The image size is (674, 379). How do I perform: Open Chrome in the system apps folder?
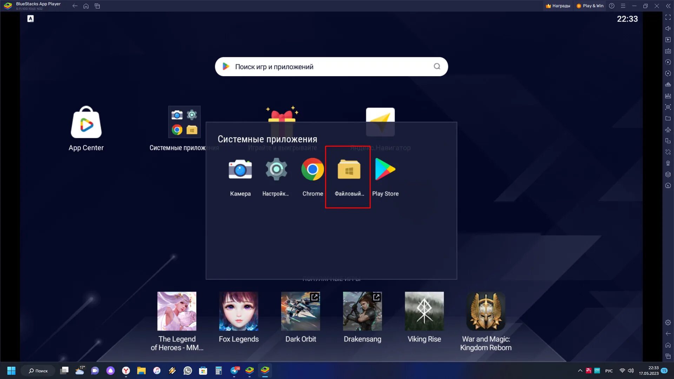tap(312, 170)
